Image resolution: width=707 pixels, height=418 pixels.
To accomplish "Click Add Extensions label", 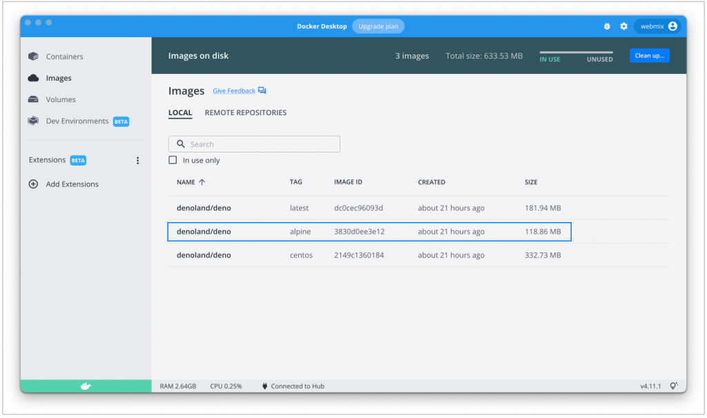I will 72,183.
